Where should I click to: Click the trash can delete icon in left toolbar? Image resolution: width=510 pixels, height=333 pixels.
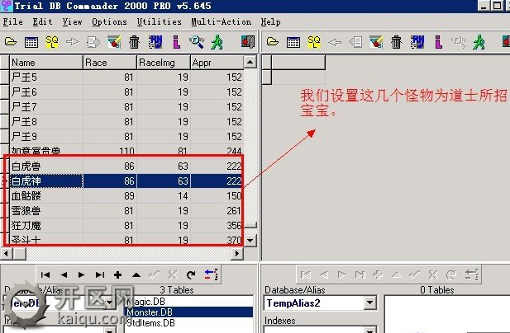click(x=134, y=41)
